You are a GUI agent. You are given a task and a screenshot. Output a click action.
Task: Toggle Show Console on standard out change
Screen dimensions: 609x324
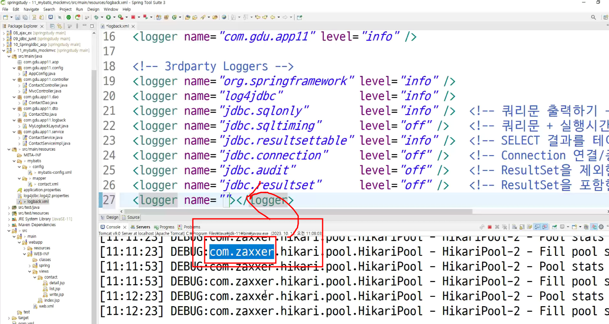tap(537, 227)
